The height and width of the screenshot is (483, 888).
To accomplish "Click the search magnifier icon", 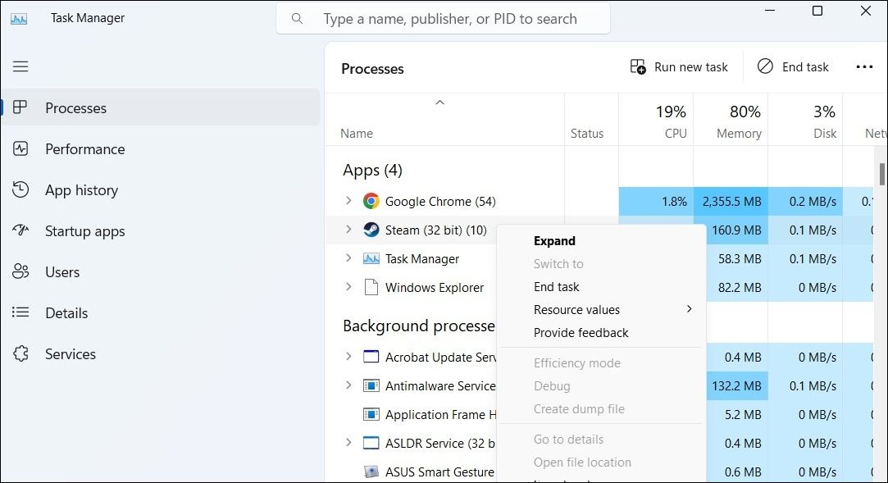I will (x=297, y=18).
